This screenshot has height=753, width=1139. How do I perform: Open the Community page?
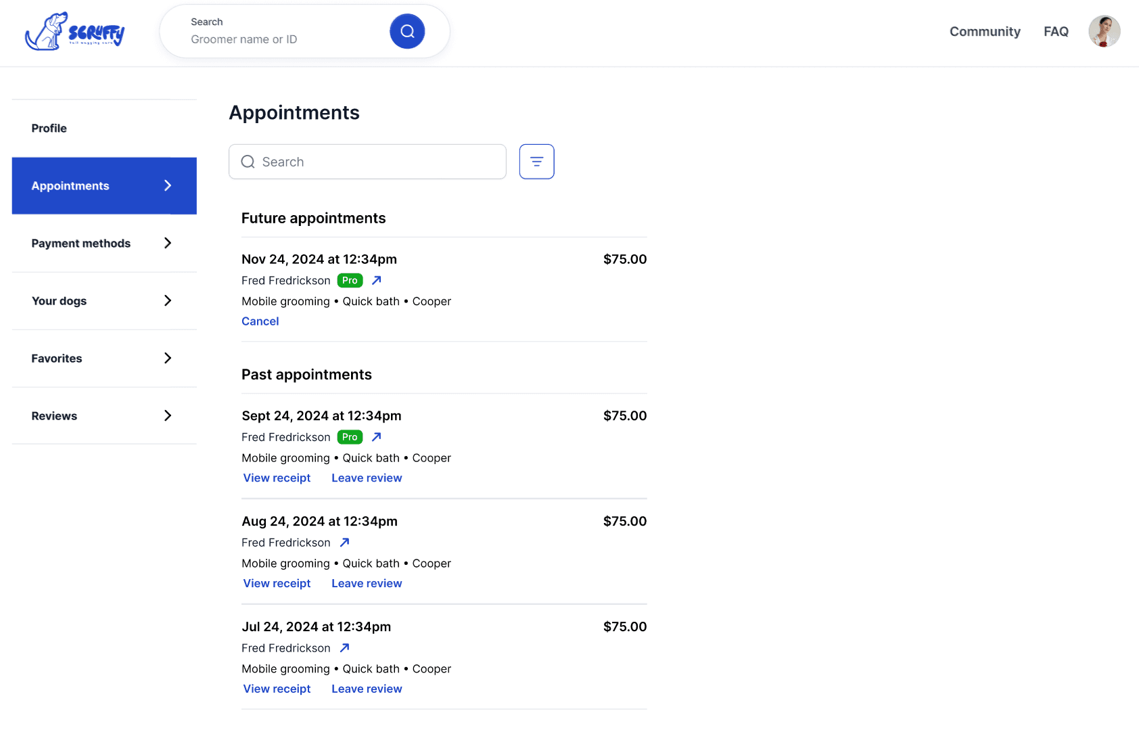point(985,31)
